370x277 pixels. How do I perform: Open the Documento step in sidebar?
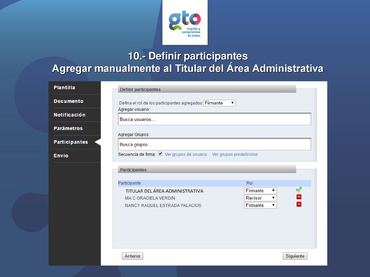(68, 101)
